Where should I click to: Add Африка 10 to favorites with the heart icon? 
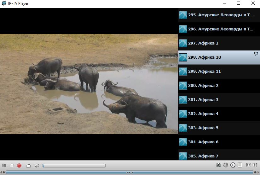click(256, 54)
